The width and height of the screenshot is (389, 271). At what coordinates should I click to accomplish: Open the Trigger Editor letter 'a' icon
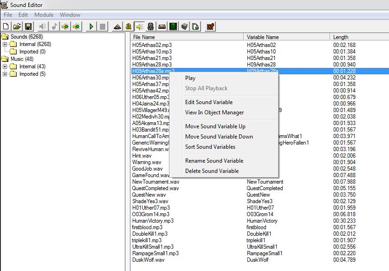tap(129, 26)
